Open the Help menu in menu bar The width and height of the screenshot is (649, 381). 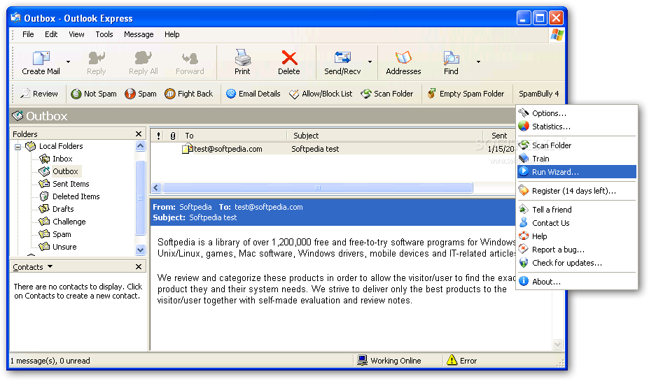(x=172, y=34)
